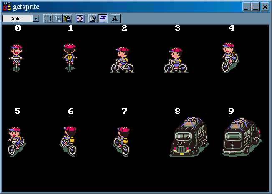Click the Font 'A' toolbar icon
Viewport: 272px width, 194px height.
[116, 18]
